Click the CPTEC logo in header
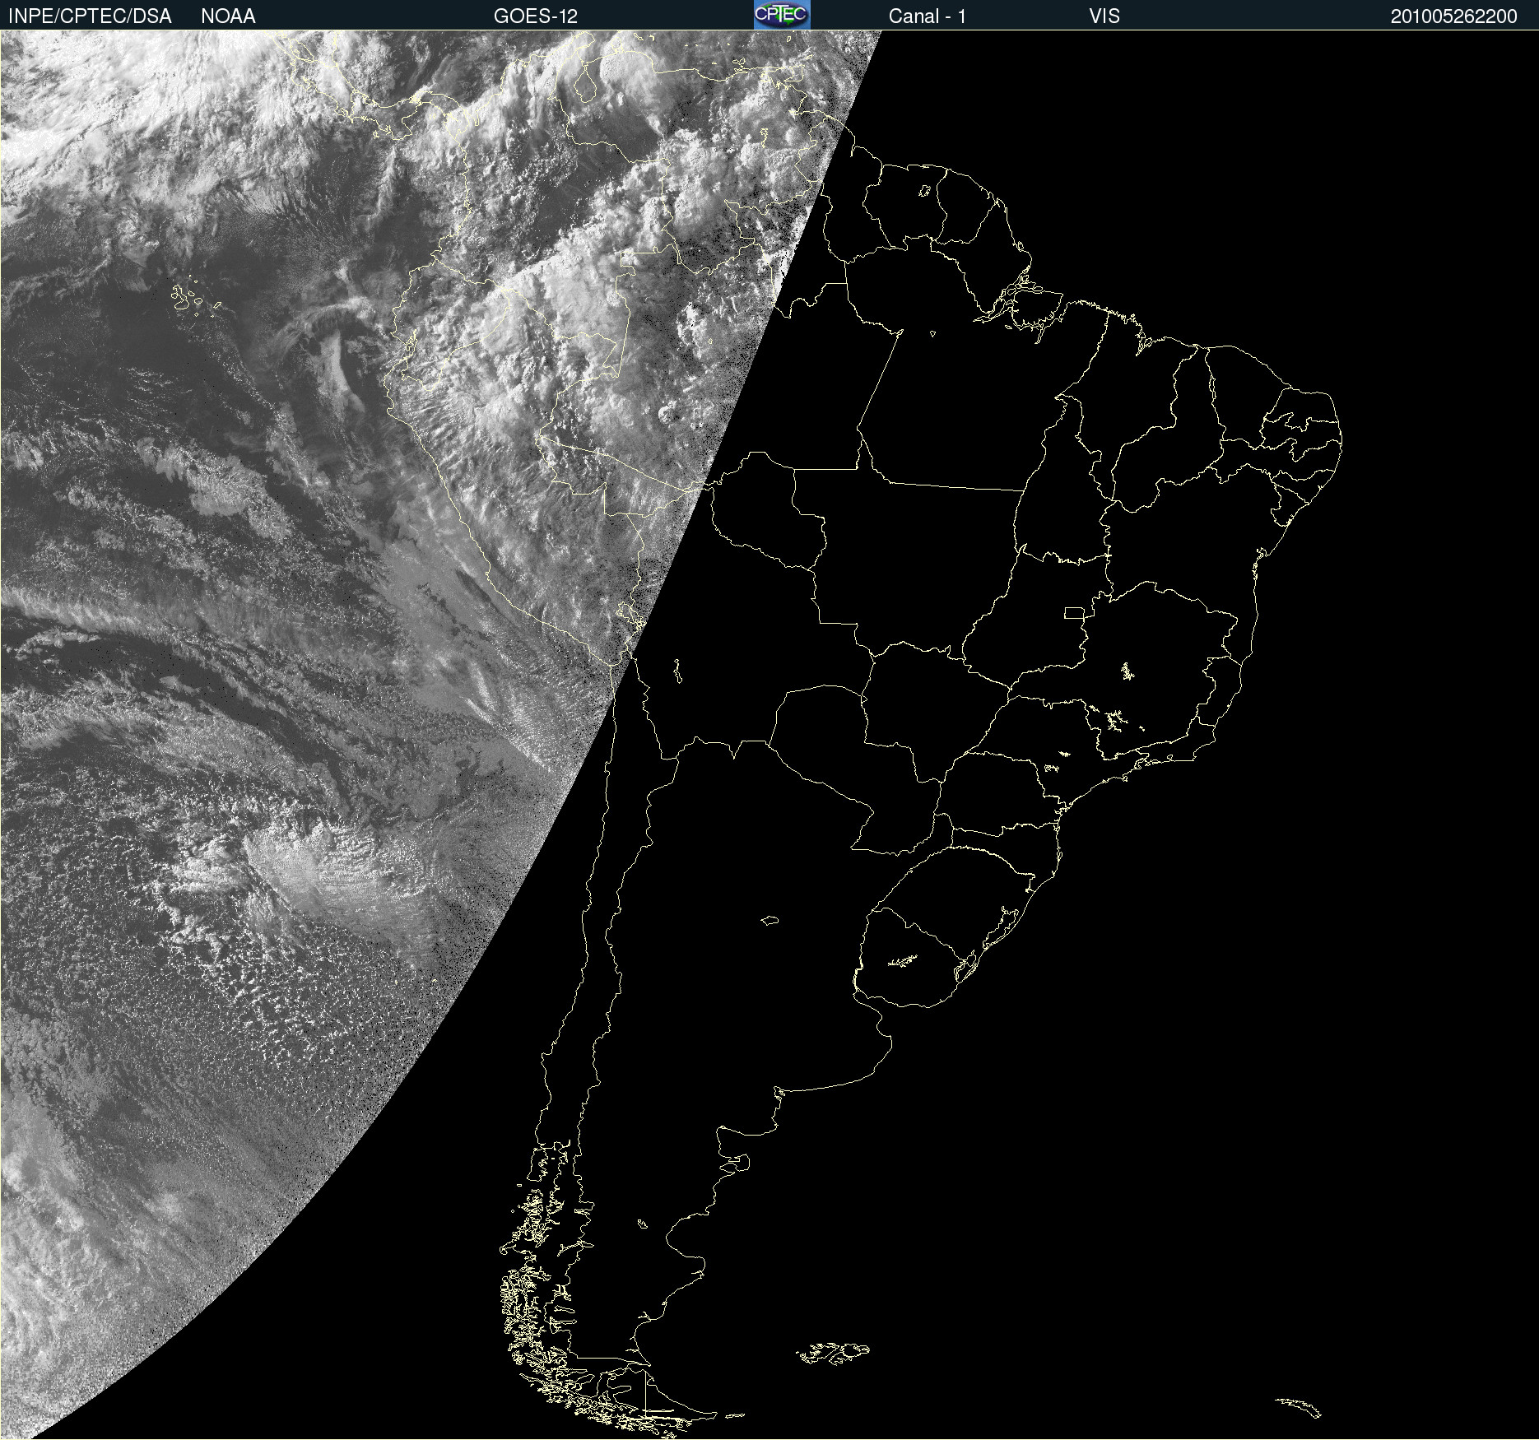Viewport: 1539px width, 1440px height. pos(782,15)
